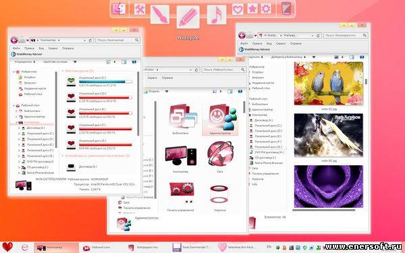Toggle preview pane in Рабочий стол window
This screenshot has height=253, width=405.
pos(230,91)
